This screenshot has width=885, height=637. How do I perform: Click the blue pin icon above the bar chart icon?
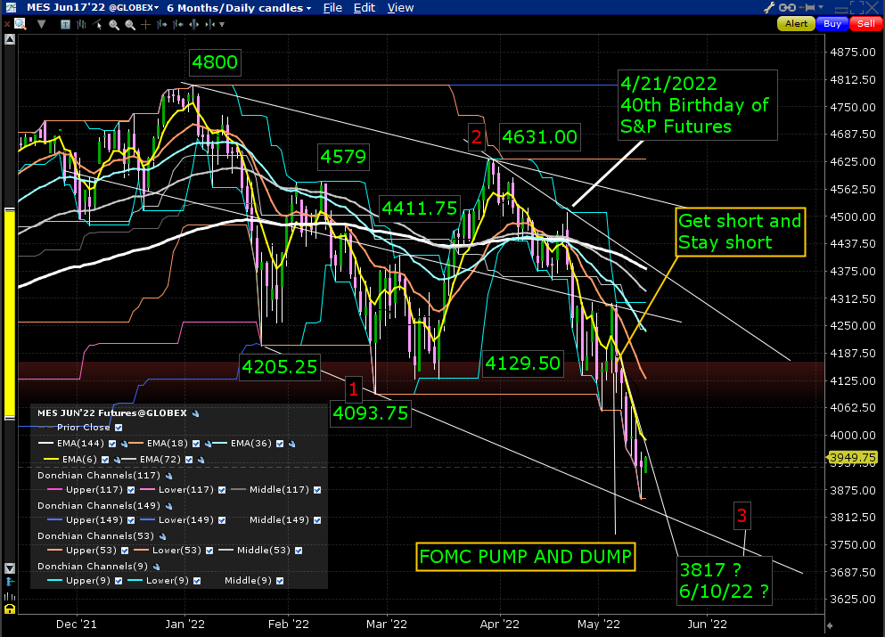pos(10,582)
